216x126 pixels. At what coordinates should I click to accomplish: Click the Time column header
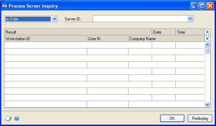pos(190,32)
